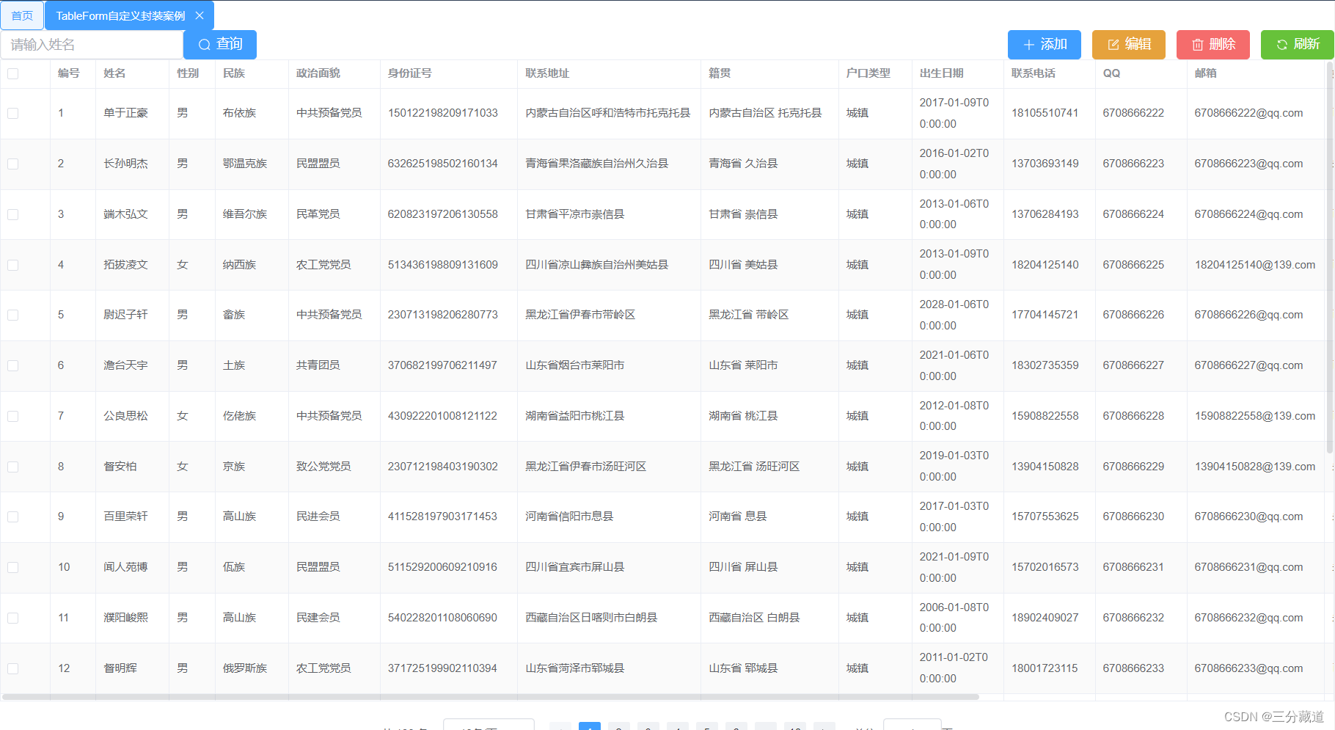Click ID number 150122198209171033
The image size is (1335, 730).
coord(443,113)
